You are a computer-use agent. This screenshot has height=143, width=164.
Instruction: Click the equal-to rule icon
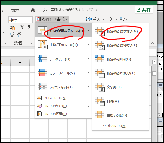pyautogui.click(x=100, y=73)
